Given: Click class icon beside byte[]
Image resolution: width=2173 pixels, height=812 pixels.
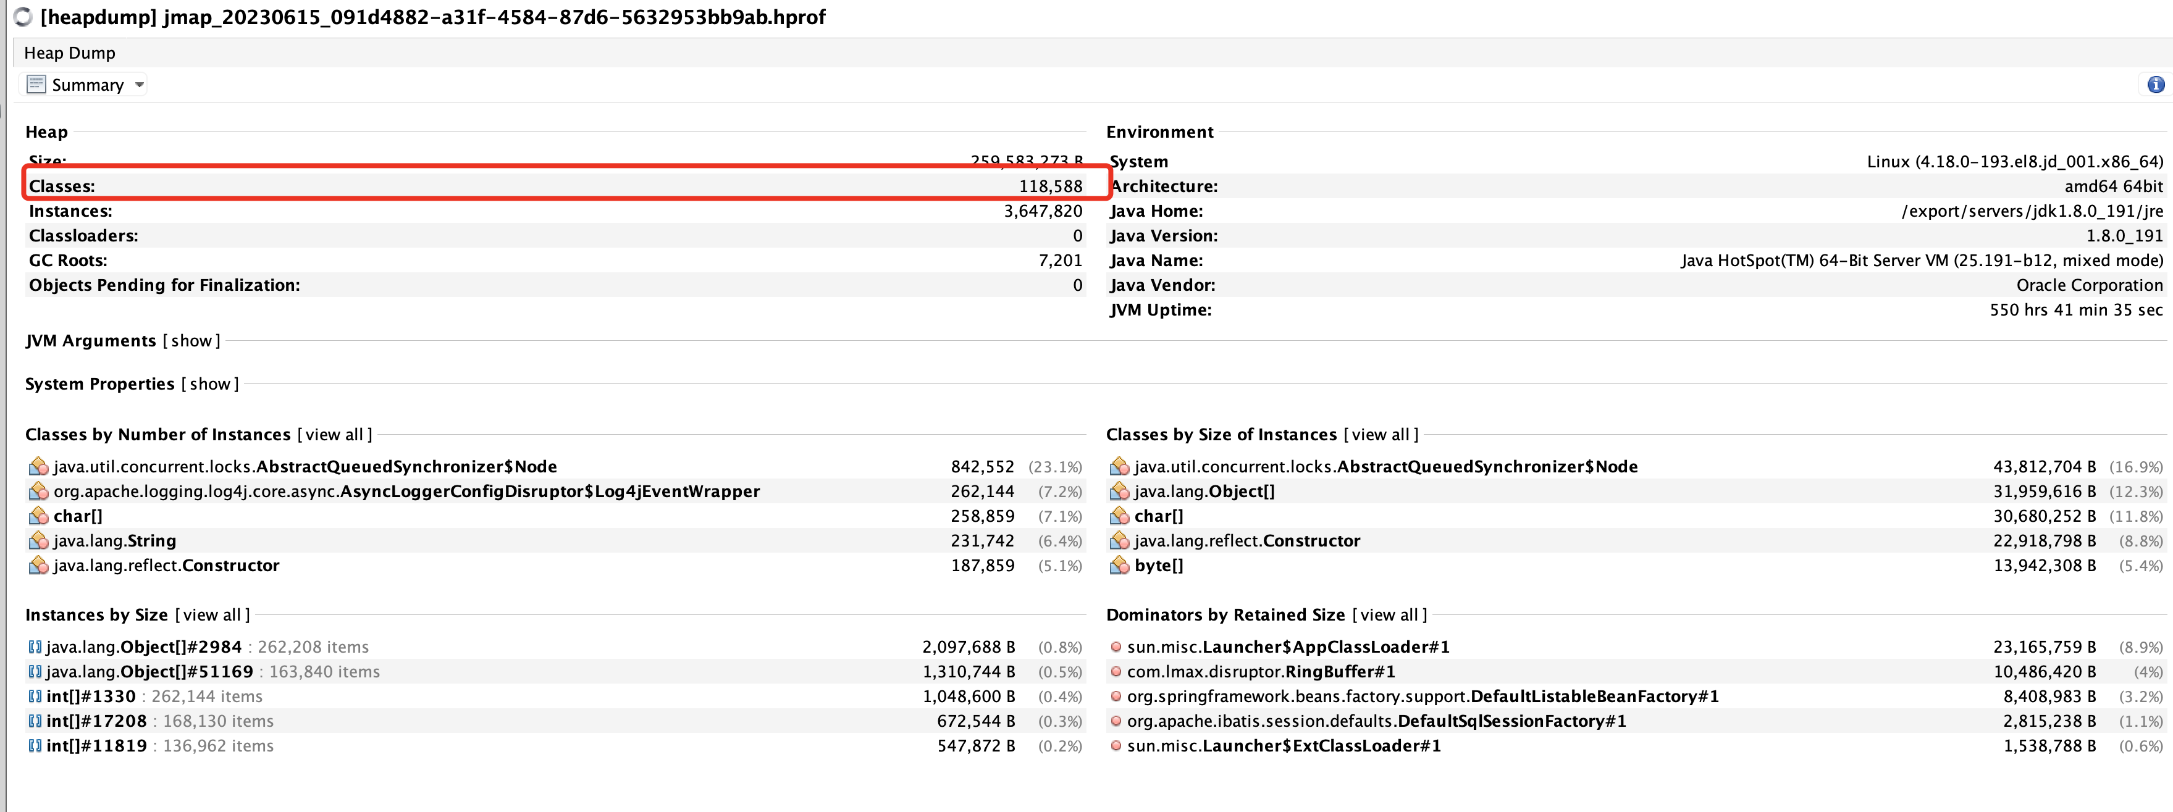Looking at the screenshot, I should point(1119,565).
